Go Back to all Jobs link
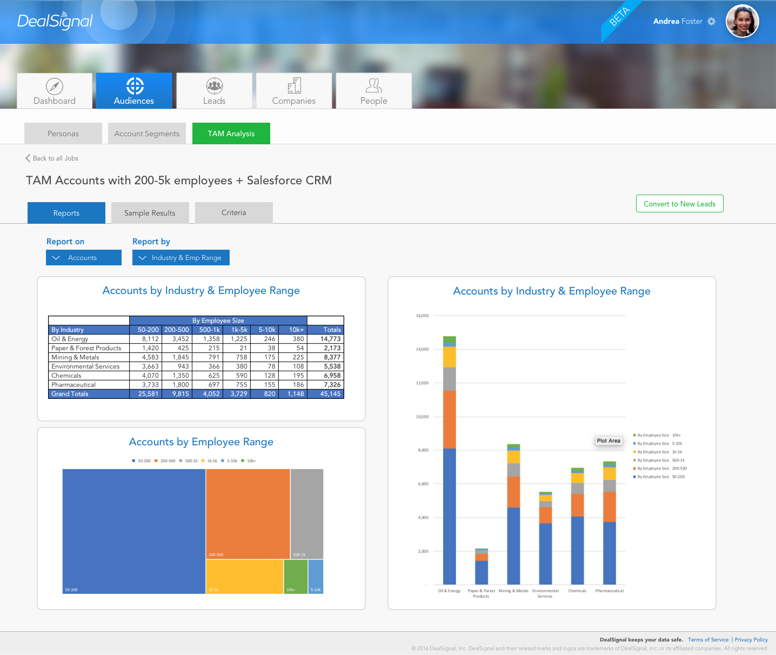Viewport: 776px width, 655px height. 56,158
